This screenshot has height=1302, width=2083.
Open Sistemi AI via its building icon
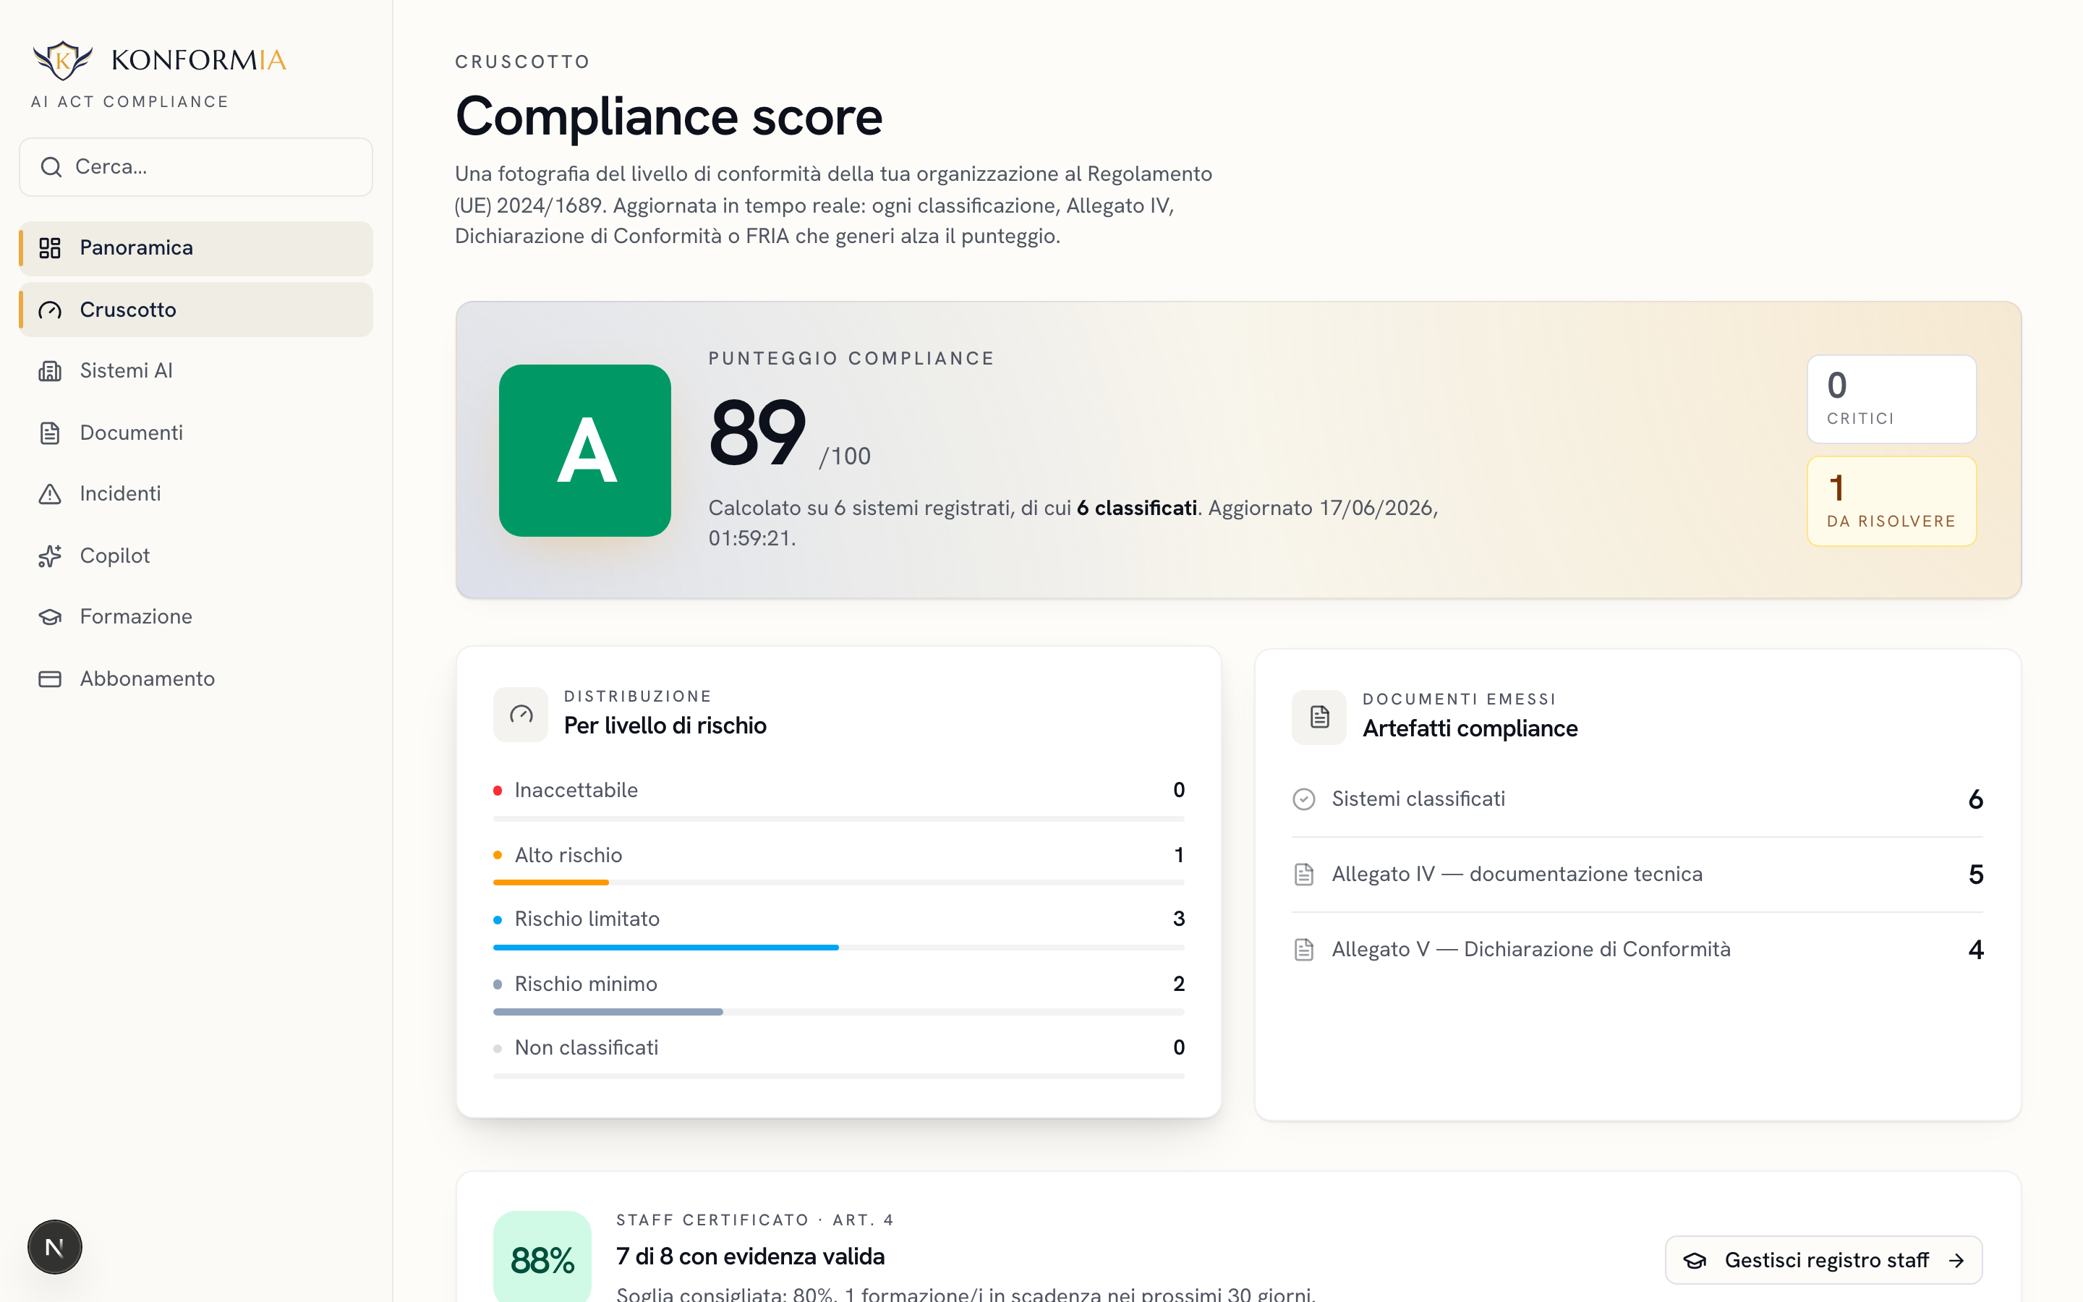pos(50,371)
